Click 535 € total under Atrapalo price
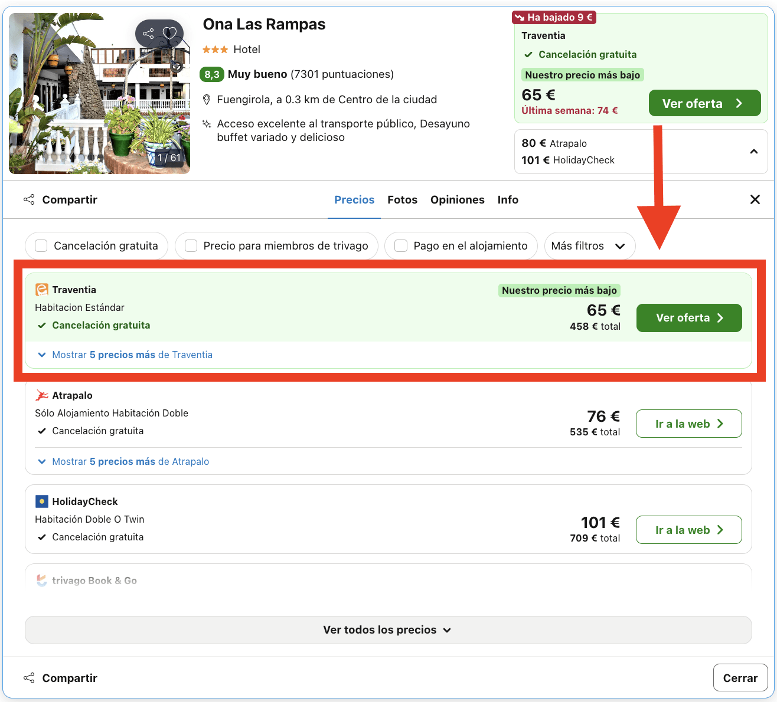This screenshot has height=702, width=777. click(595, 432)
